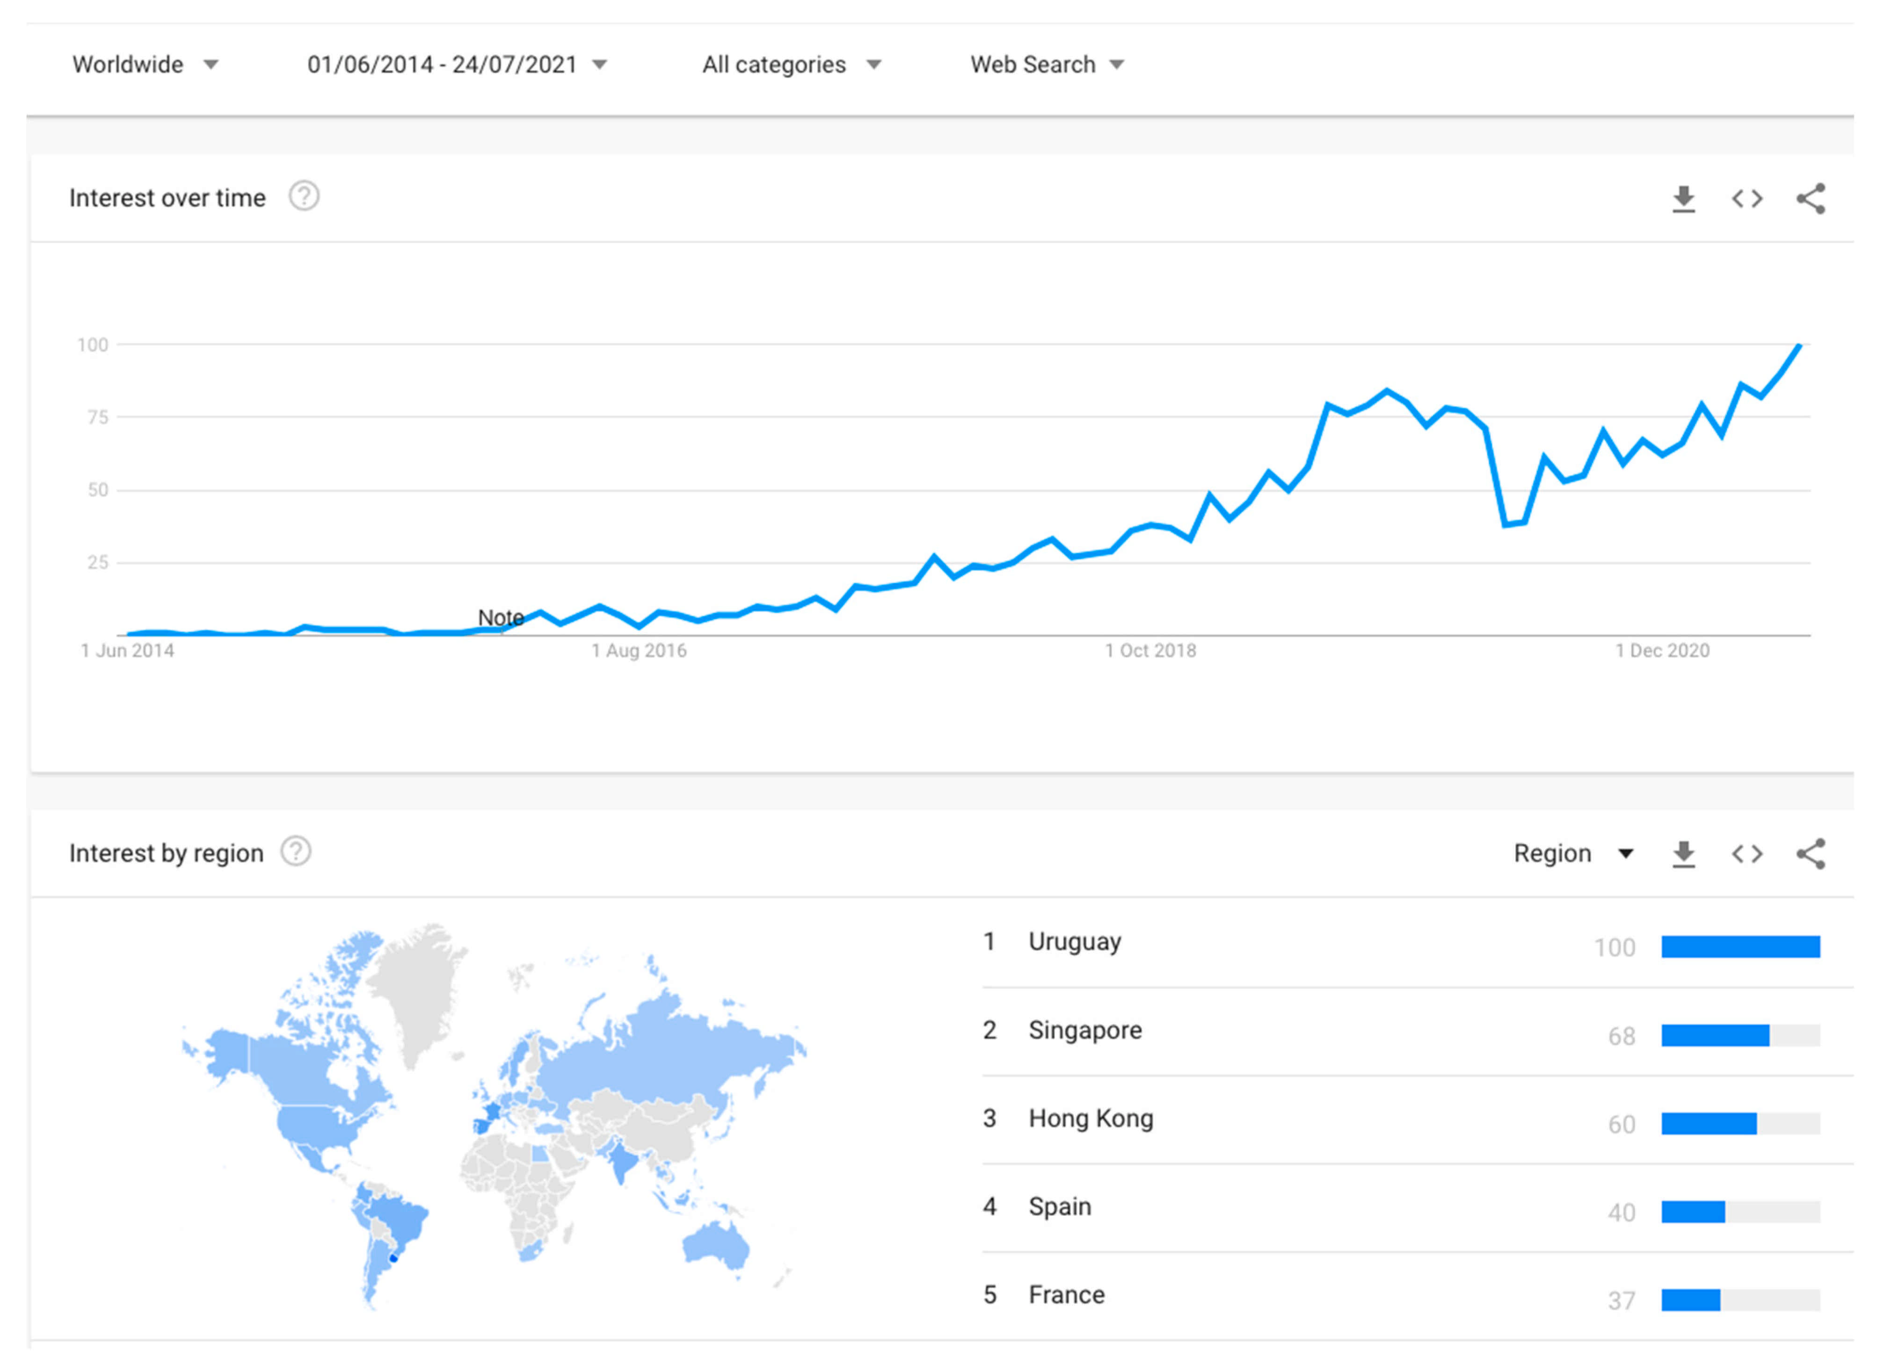Viewport: 1877px width, 1365px height.
Task: Share the Interest over time chart
Action: click(x=1811, y=199)
